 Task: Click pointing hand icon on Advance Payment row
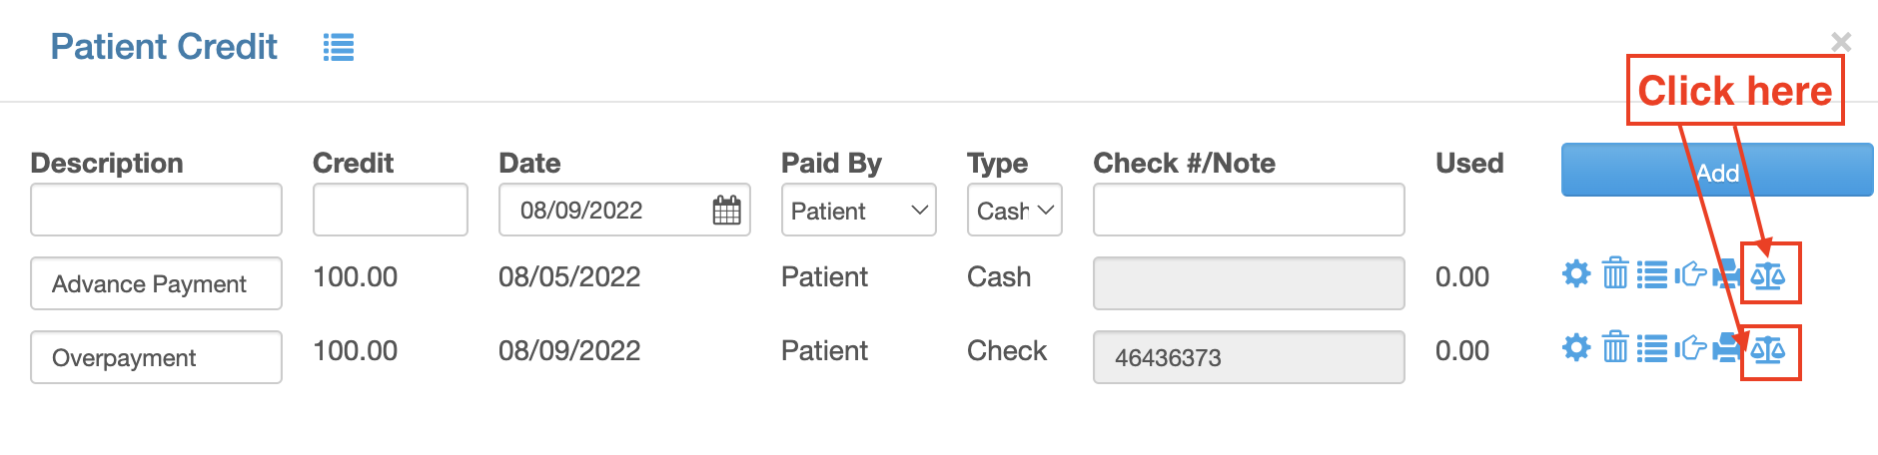[x=1690, y=273]
